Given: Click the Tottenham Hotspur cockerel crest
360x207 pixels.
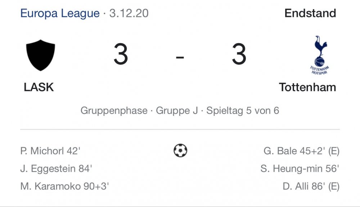Looking at the screenshot, I should 320,55.
